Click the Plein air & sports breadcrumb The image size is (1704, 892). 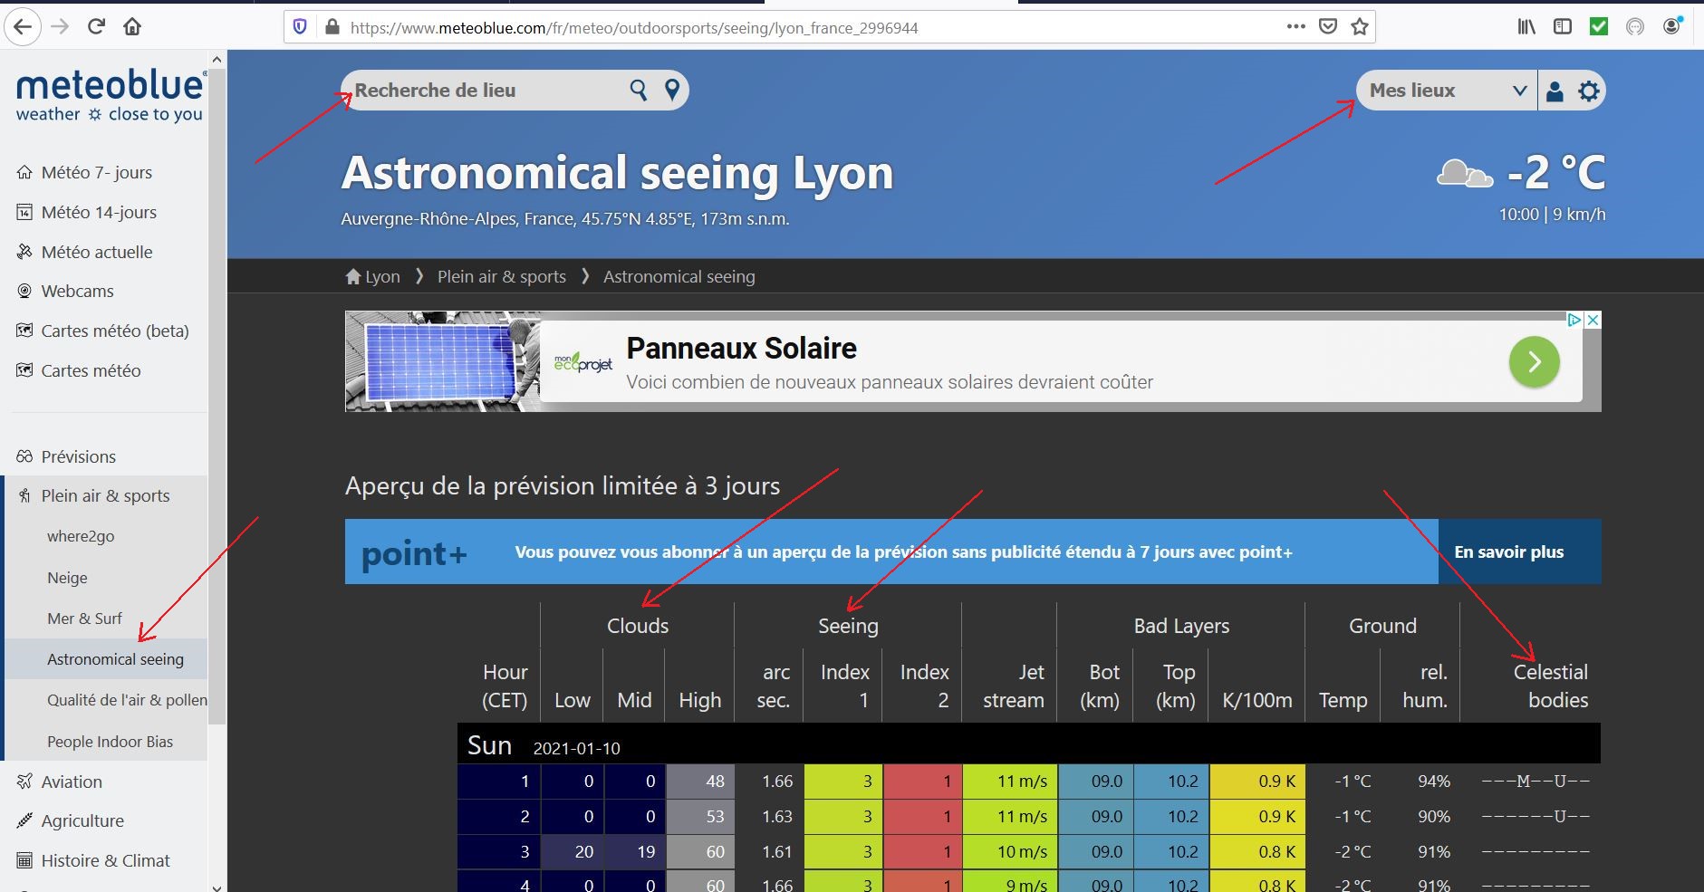[501, 277]
